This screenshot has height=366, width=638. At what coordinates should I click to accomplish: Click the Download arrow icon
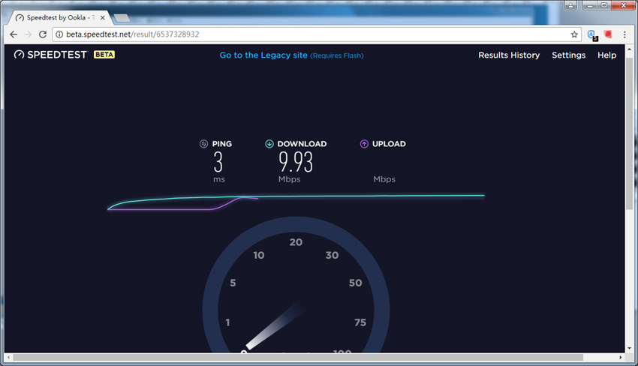click(x=269, y=144)
